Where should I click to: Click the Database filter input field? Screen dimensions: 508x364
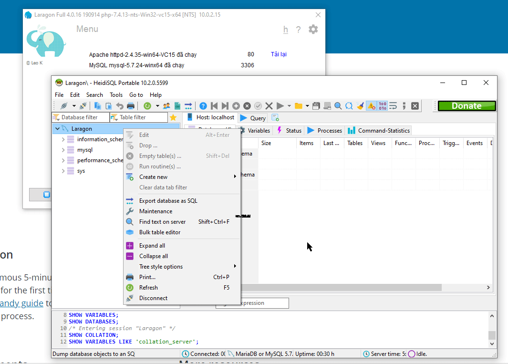(x=81, y=117)
